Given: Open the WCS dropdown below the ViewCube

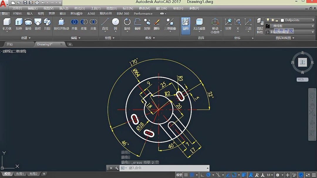Looking at the screenshot, I should point(302,79).
